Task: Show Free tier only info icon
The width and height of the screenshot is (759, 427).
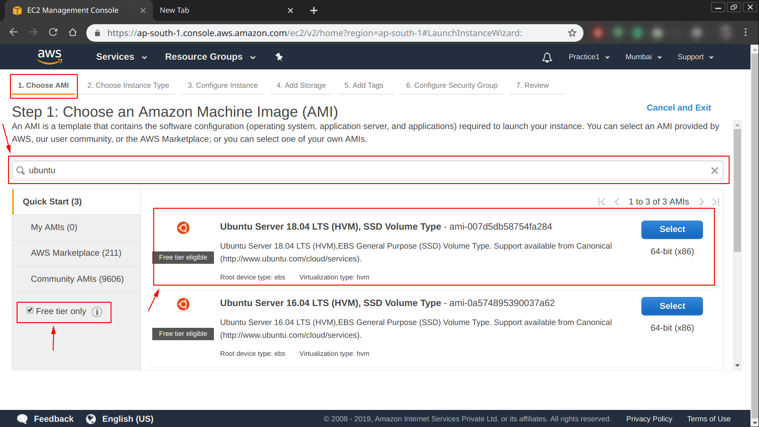Action: point(97,312)
